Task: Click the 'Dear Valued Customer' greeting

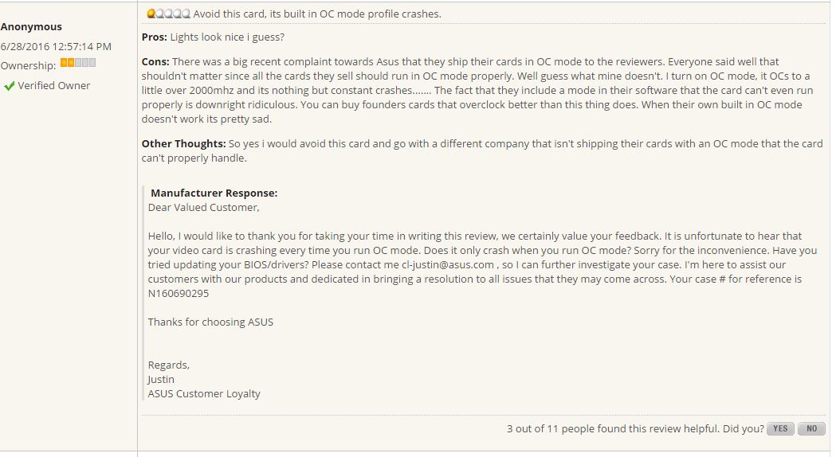Action: tap(204, 208)
